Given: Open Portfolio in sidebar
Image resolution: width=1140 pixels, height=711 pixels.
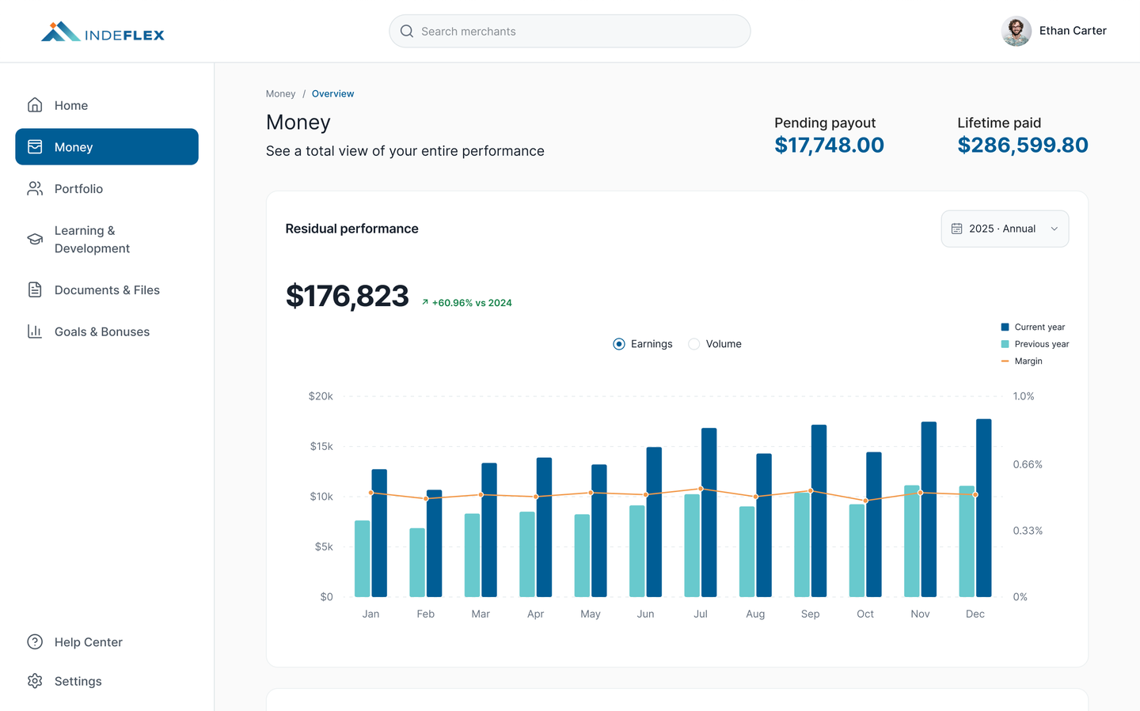Looking at the screenshot, I should (x=107, y=189).
